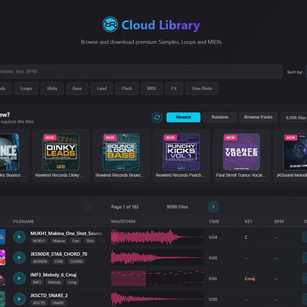Open the 'Rewired Records Bounc' pack title
This screenshot has width=307, height=307.
coord(120,175)
